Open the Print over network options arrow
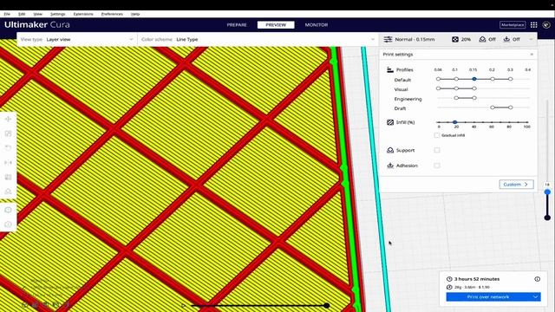The image size is (555, 312). [x=536, y=296]
